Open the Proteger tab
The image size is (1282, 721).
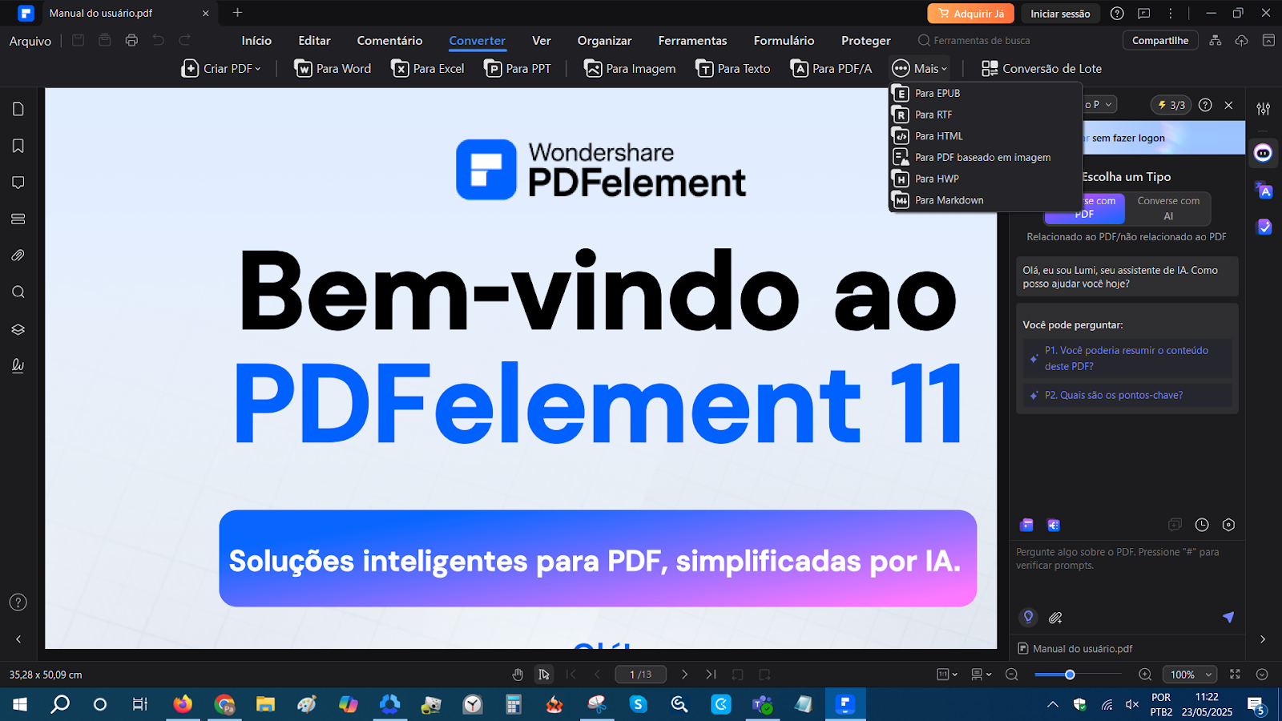(x=865, y=41)
